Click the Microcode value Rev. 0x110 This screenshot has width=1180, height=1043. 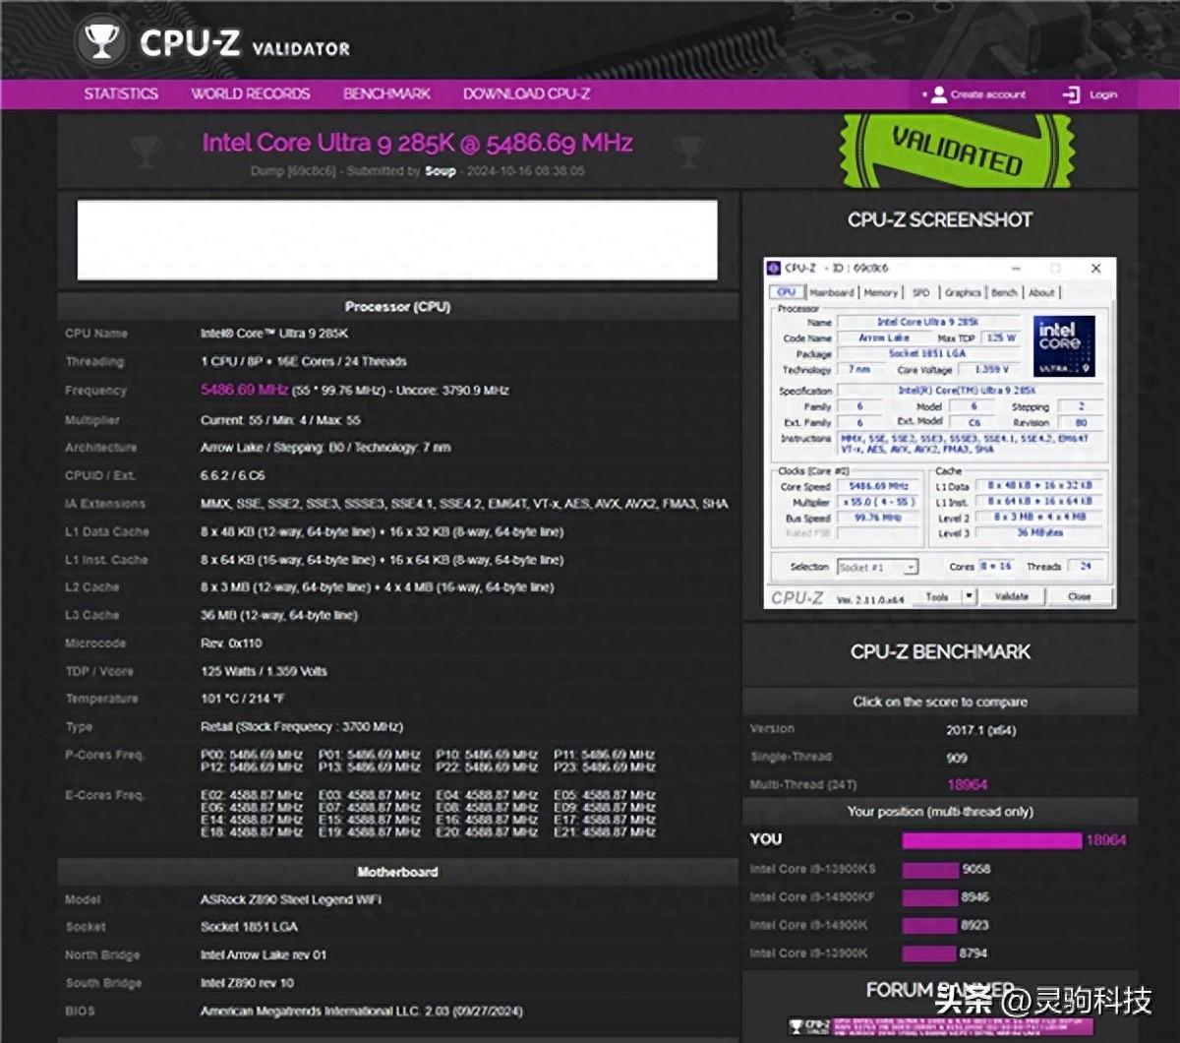tap(231, 644)
